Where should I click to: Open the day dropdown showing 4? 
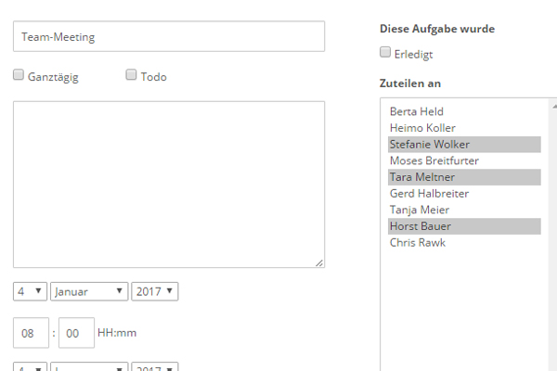(30, 291)
